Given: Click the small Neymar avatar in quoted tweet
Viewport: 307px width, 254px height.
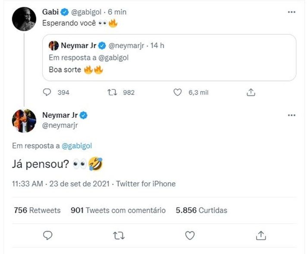Looking at the screenshot, I should click(54, 45).
